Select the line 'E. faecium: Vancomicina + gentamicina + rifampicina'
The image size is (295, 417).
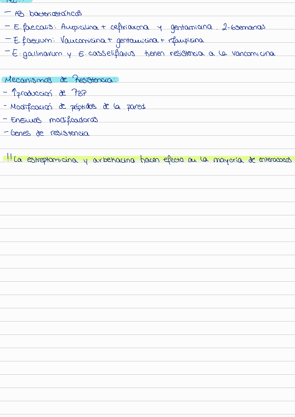104,41
